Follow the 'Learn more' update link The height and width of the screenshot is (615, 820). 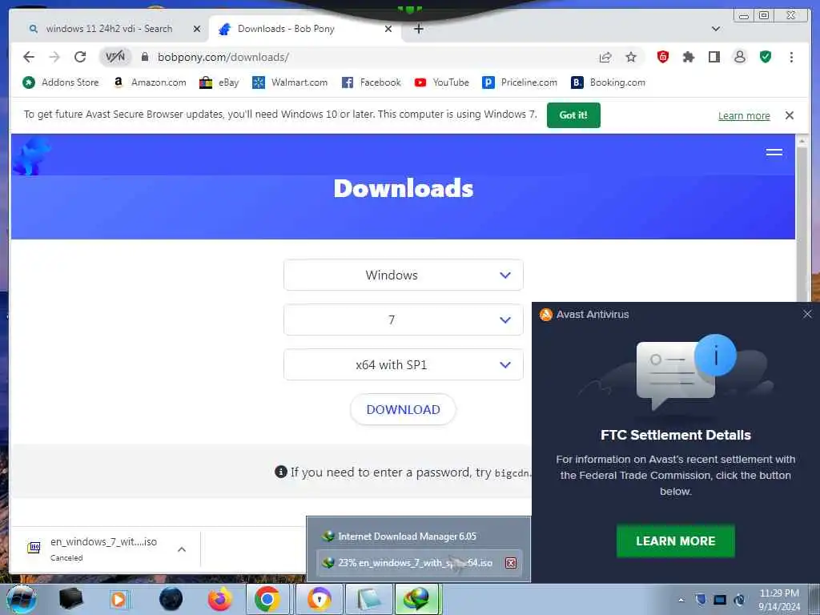(744, 115)
